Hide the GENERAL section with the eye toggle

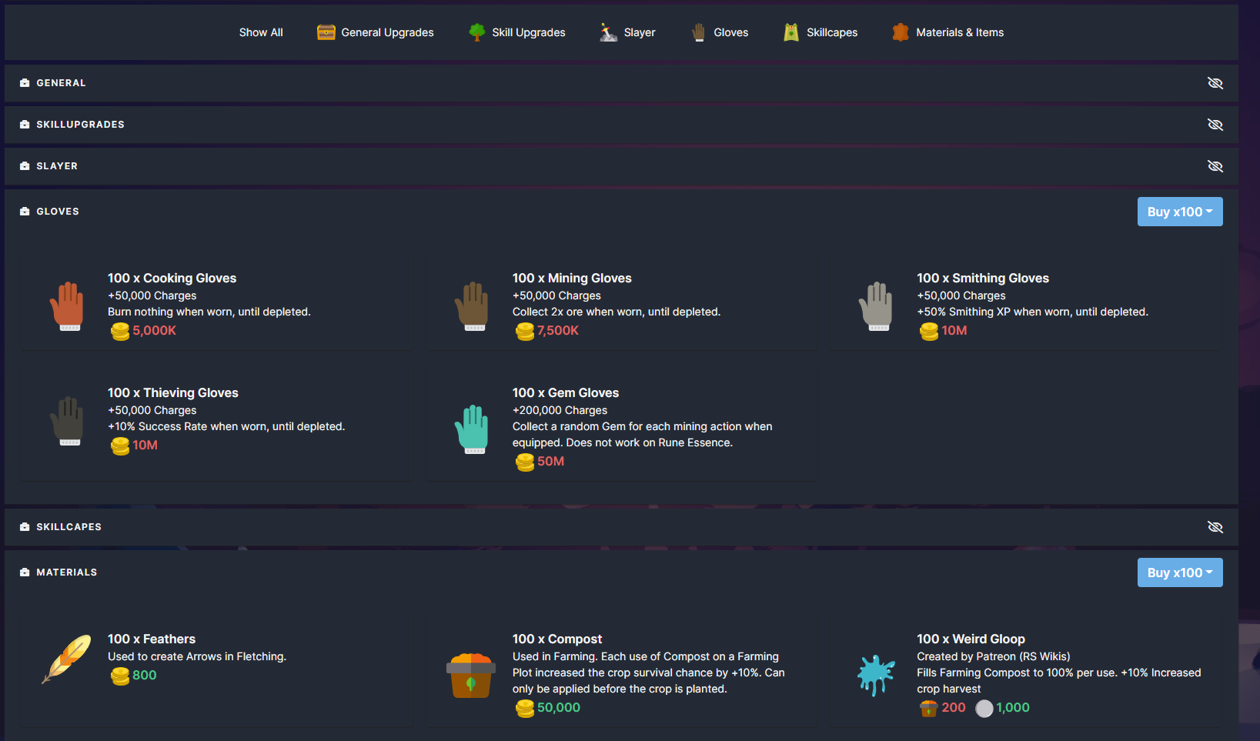(x=1215, y=82)
